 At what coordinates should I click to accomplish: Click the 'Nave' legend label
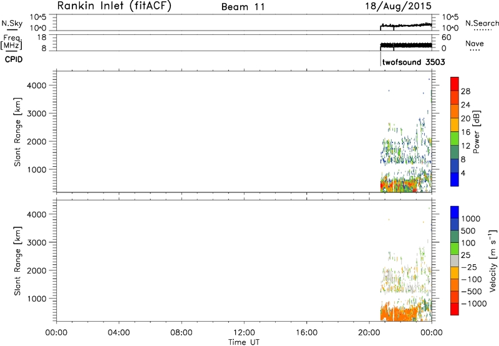click(x=475, y=43)
